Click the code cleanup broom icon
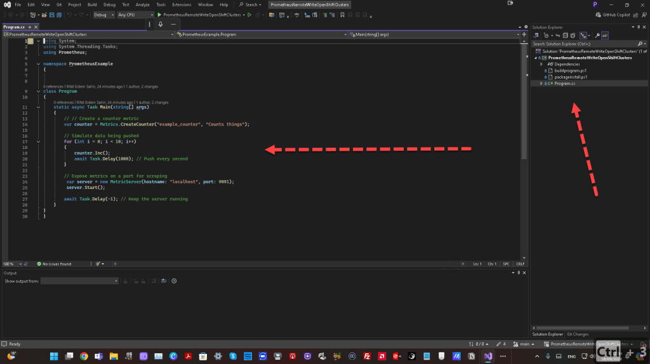The width and height of the screenshot is (650, 364). (x=98, y=264)
